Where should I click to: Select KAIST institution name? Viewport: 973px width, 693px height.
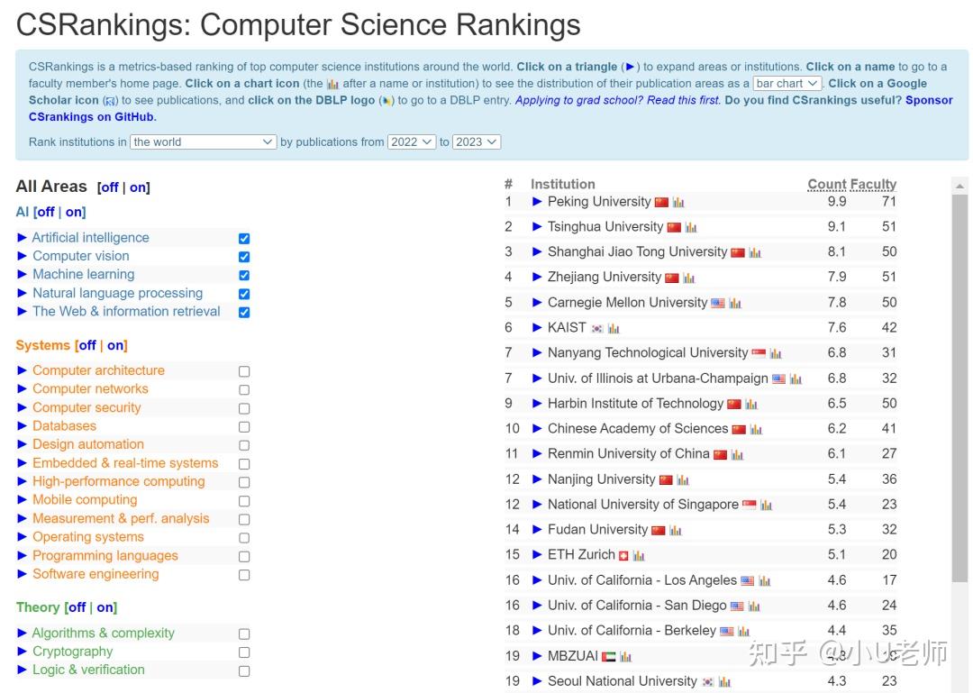(x=567, y=328)
